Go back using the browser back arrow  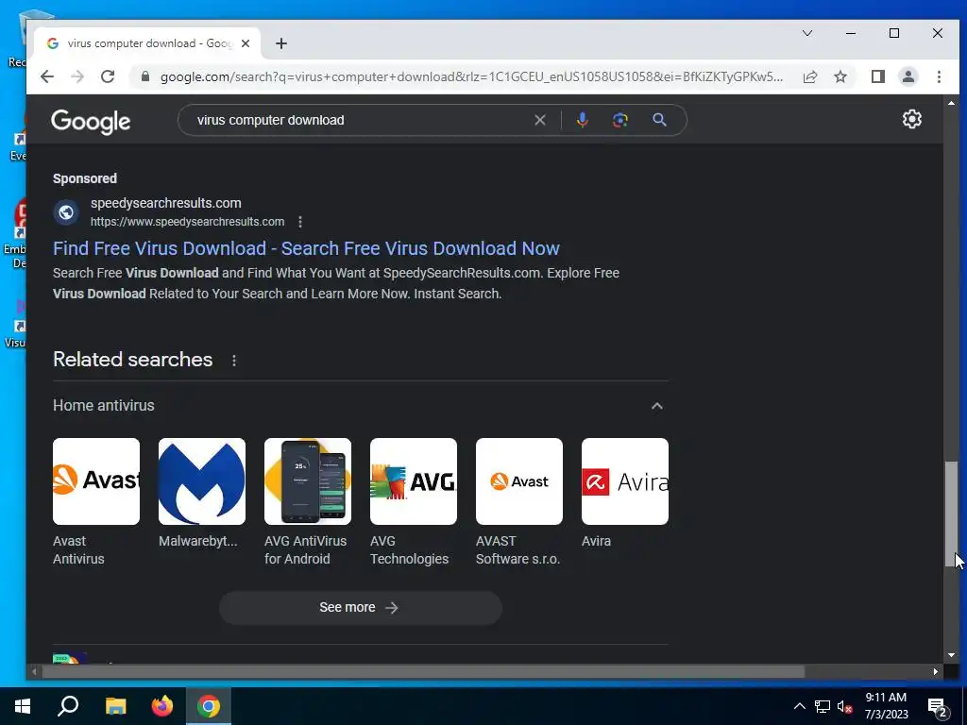tap(47, 76)
